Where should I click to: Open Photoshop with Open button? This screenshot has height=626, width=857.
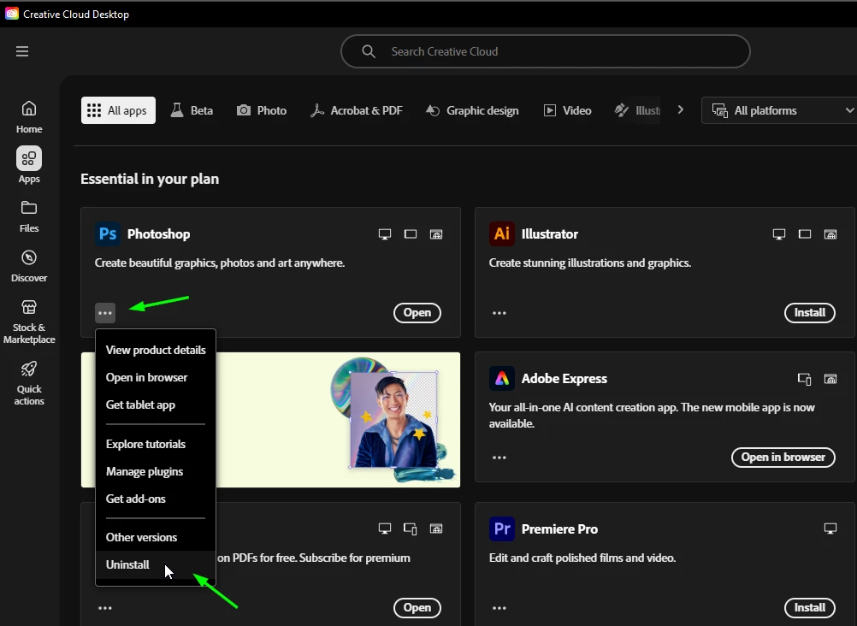pyautogui.click(x=417, y=313)
